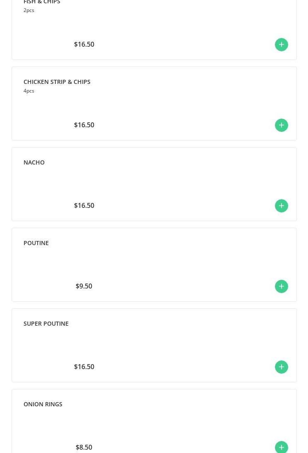
Task: Add Super Poutine via green plus button
Action: 281,367
